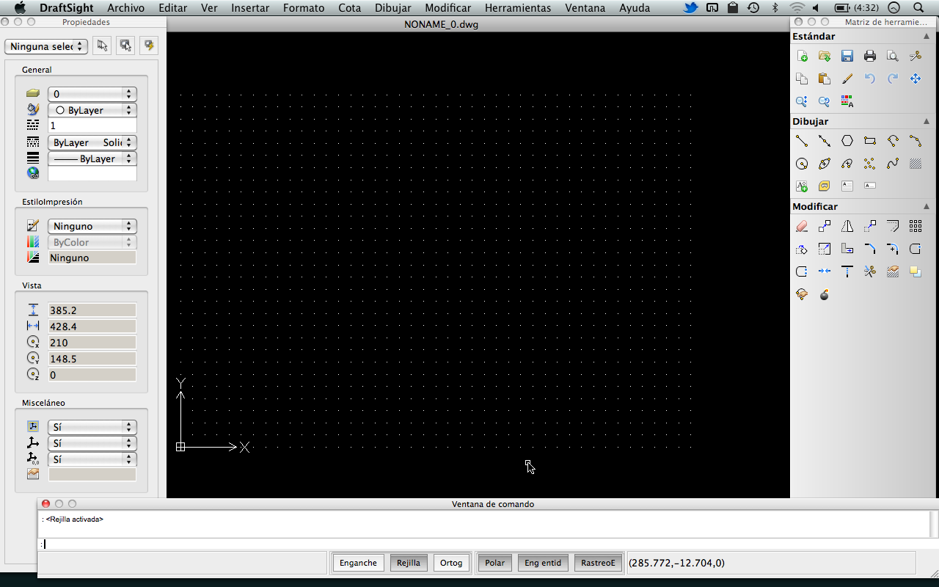Click the height value 385.2 in Vista
This screenshot has width=939, height=587.
[x=92, y=310]
